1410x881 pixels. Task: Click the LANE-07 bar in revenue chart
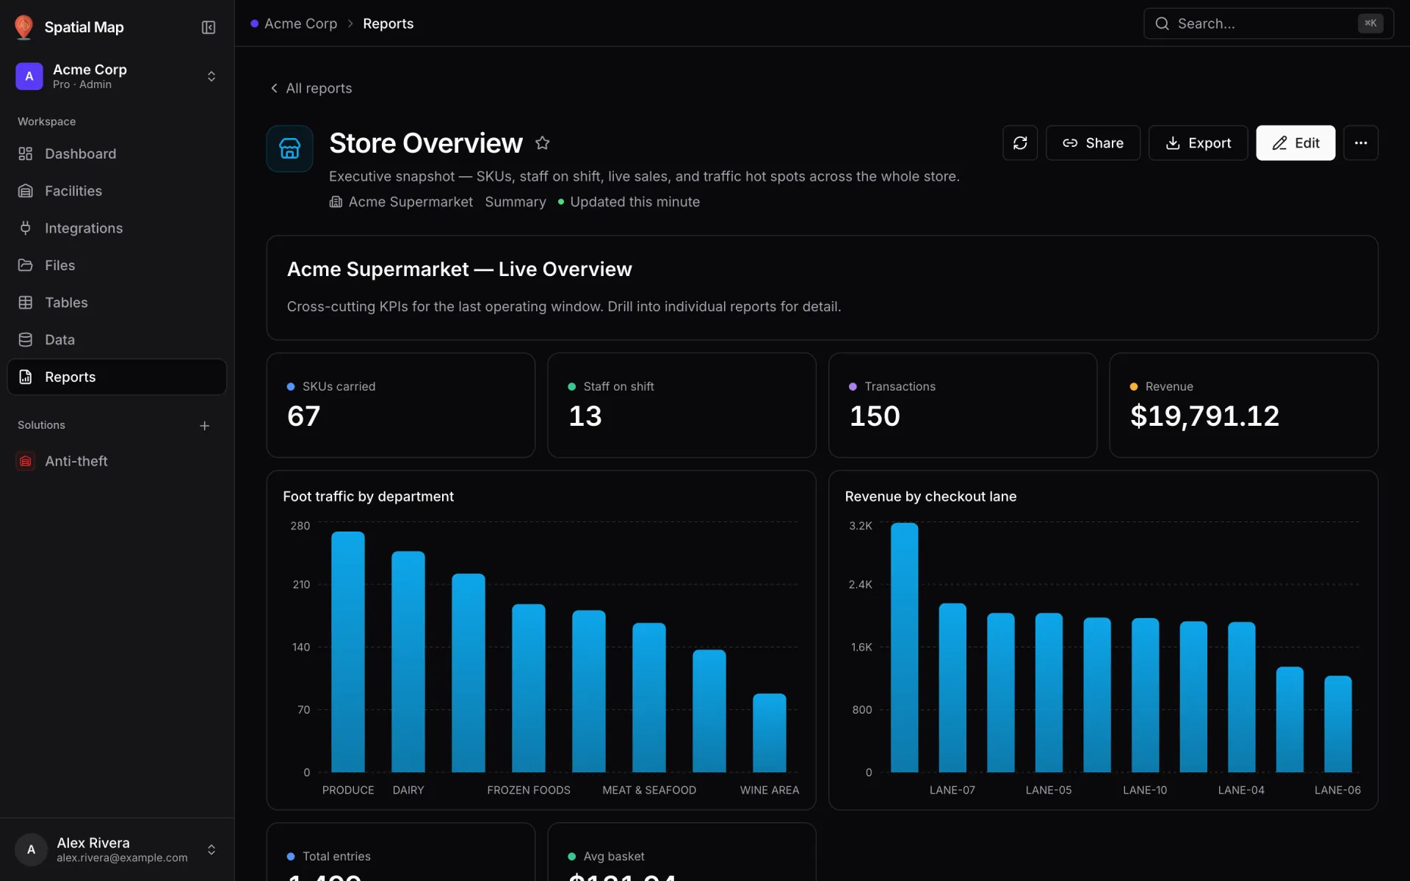[952, 688]
